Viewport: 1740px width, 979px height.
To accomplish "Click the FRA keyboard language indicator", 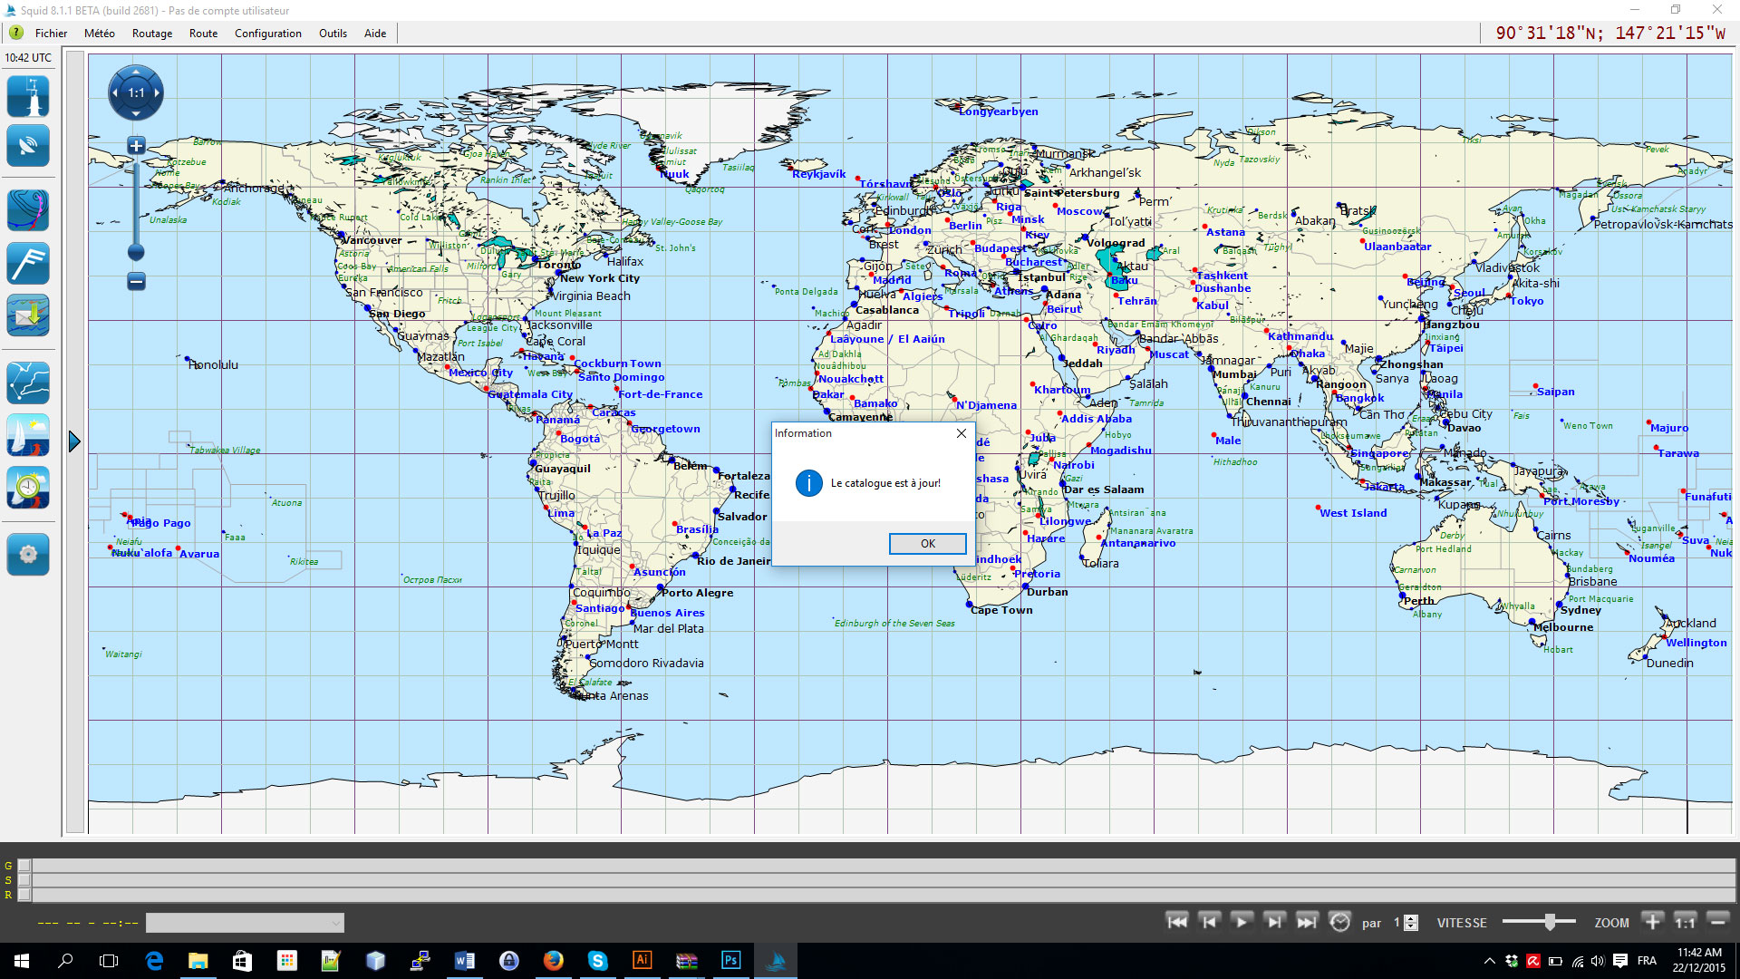I will click(x=1647, y=961).
